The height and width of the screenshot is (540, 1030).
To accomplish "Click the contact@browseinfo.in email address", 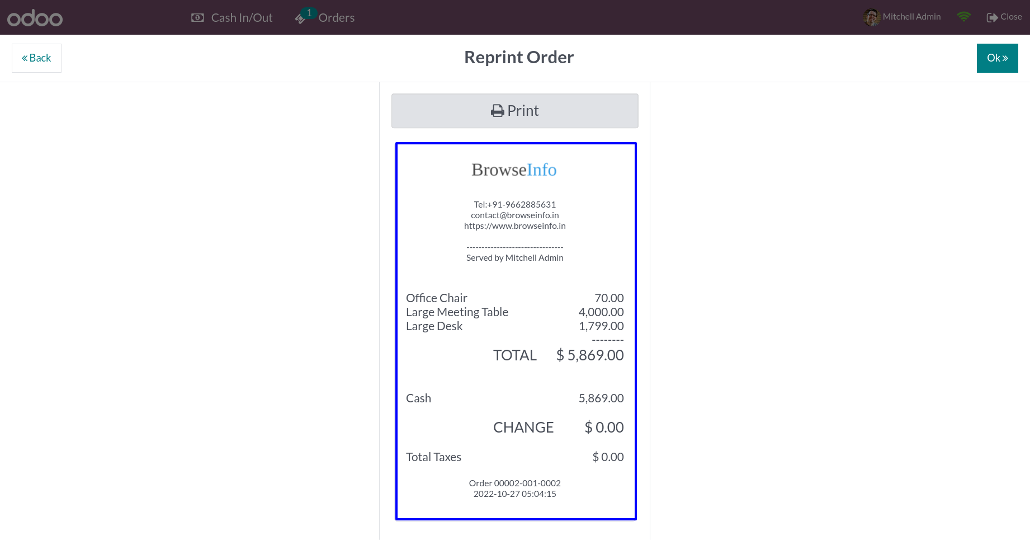I will pos(515,215).
